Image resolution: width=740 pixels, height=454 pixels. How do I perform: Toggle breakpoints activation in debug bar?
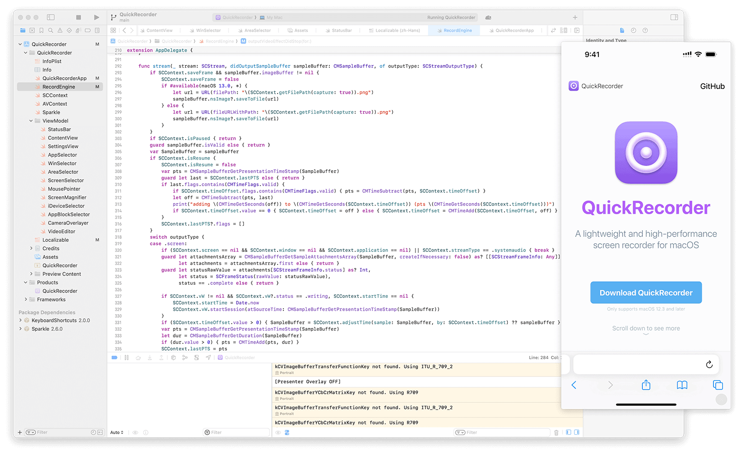coord(115,358)
